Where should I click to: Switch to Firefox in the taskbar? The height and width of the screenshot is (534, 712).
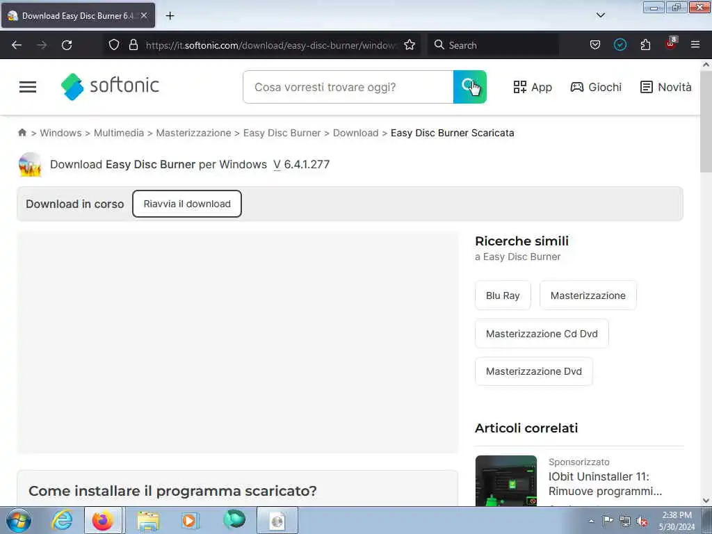coord(103,520)
